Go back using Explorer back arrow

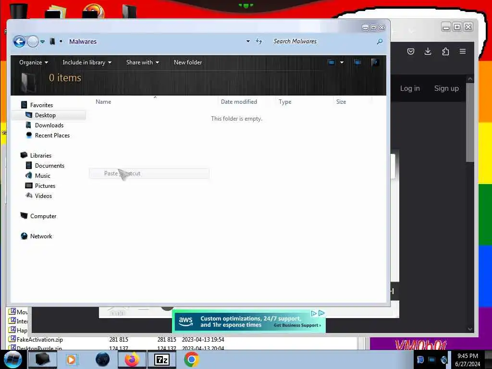19,41
